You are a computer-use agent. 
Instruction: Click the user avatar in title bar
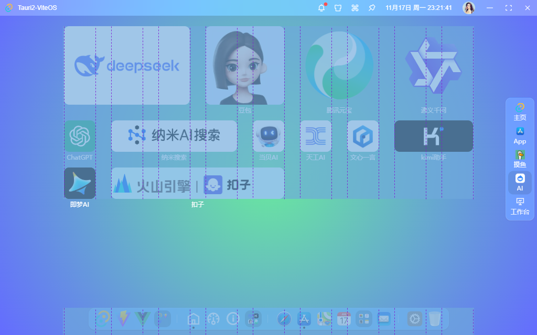coord(469,8)
